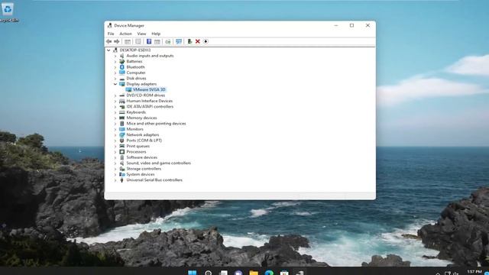Select the Keyboards label in the tree
Image resolution: width=489 pixels, height=275 pixels.
(x=136, y=112)
